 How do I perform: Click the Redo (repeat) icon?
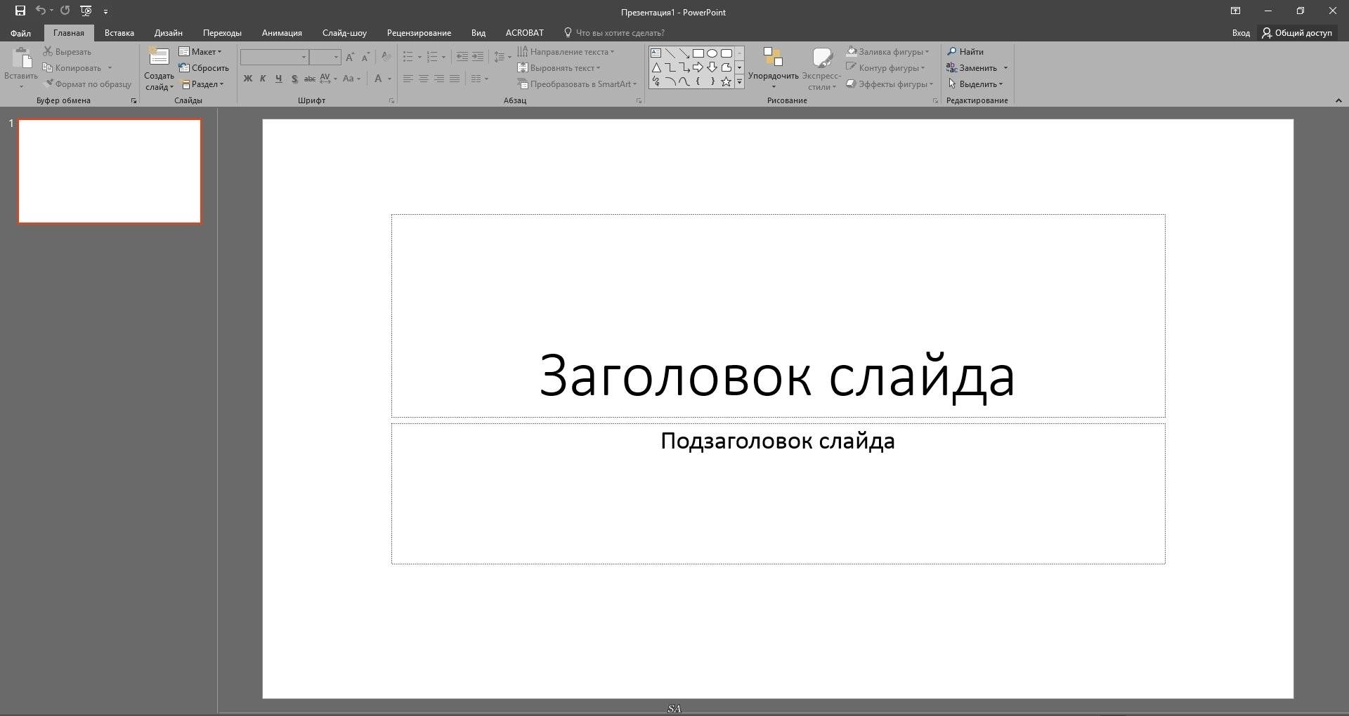[65, 11]
